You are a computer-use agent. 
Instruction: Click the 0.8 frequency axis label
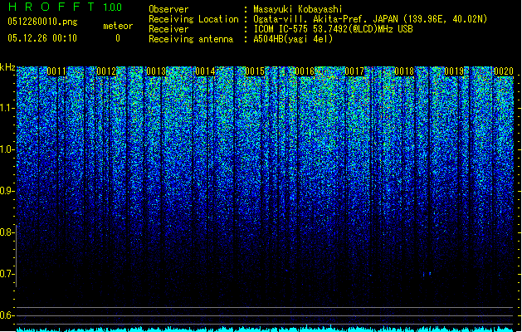pos(7,232)
